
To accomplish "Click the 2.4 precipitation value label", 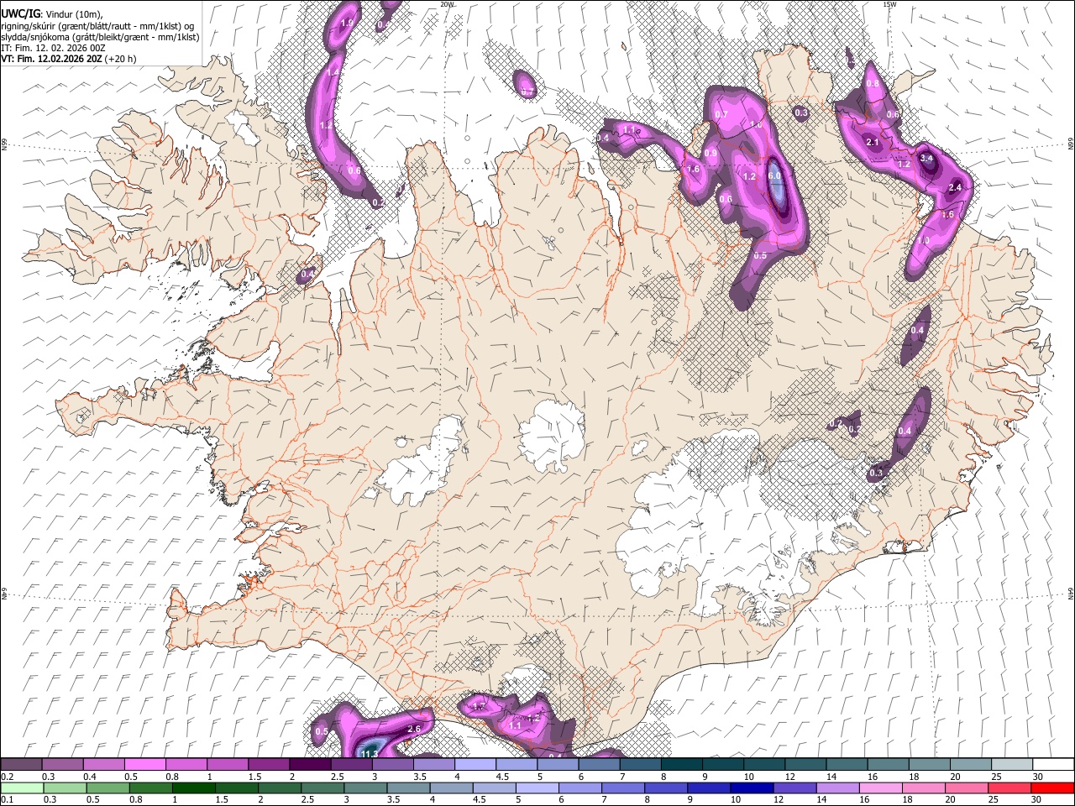I will [x=955, y=187].
